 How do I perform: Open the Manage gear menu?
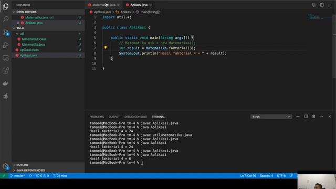(6, 166)
